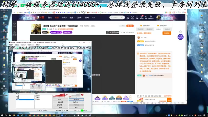
Task: Click the zoom magnifier icon beside 100%
Action: point(178,103)
